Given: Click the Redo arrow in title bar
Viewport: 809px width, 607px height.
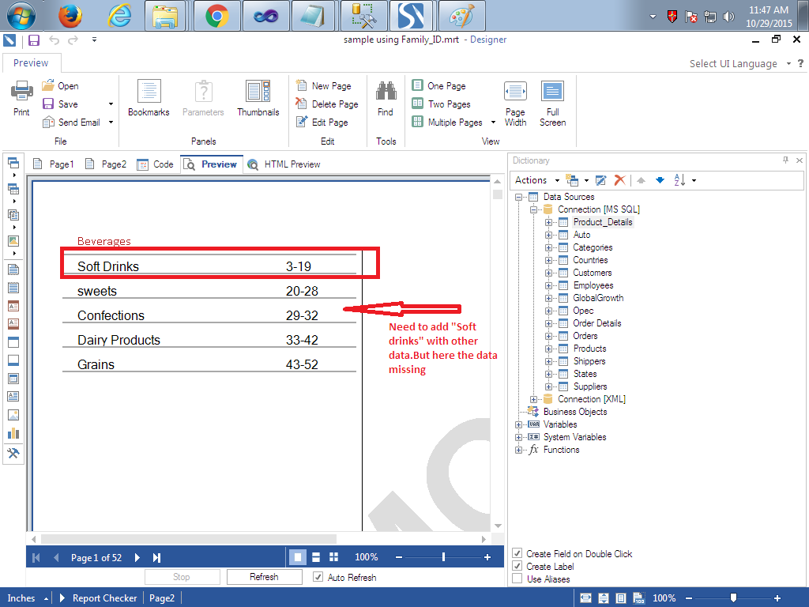Looking at the screenshot, I should click(x=73, y=40).
